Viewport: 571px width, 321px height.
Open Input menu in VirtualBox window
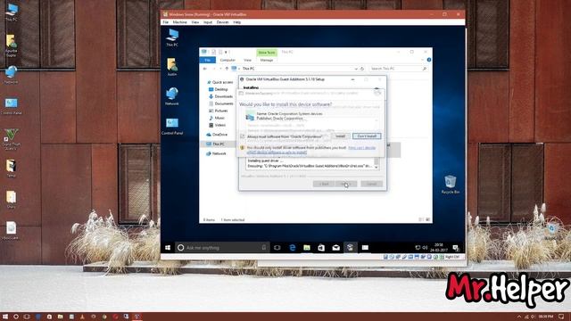pos(208,22)
